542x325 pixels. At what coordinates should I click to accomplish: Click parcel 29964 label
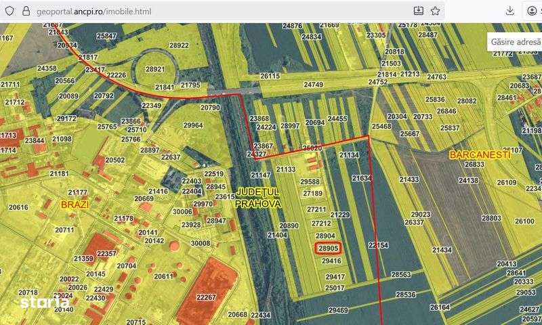click(x=193, y=125)
